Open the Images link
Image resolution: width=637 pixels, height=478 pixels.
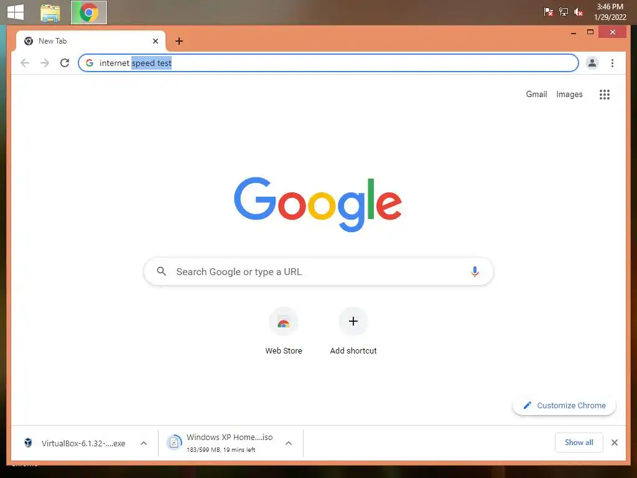569,95
